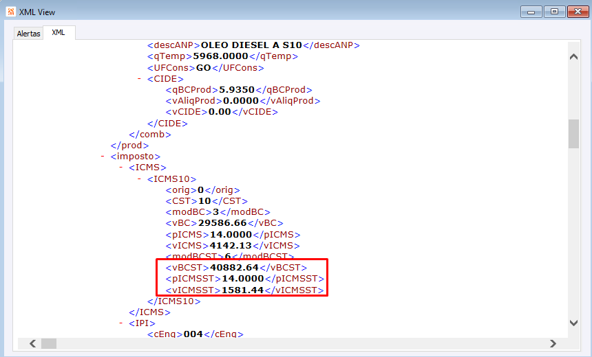The image size is (592, 357).
Task: Click the qTemp value 5968.0000
Action: coord(220,56)
